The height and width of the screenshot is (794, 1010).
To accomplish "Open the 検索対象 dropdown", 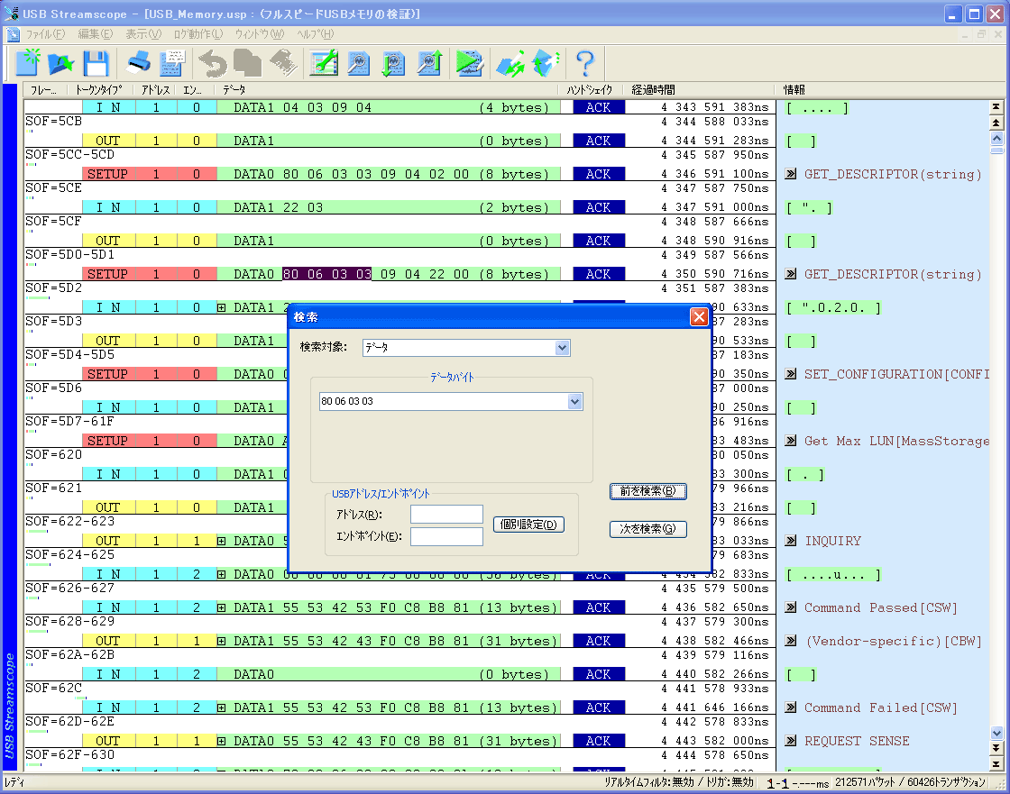I will coord(563,348).
